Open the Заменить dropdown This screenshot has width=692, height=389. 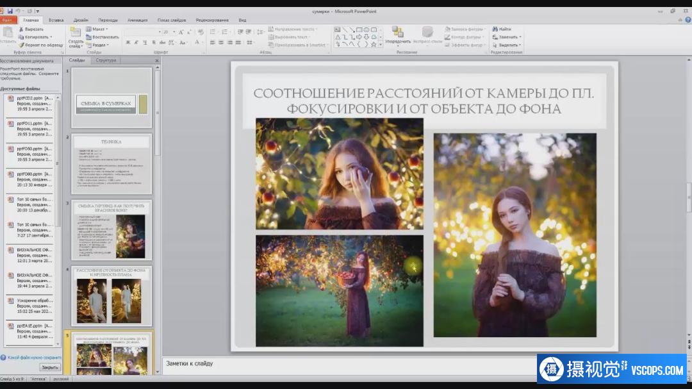point(507,37)
